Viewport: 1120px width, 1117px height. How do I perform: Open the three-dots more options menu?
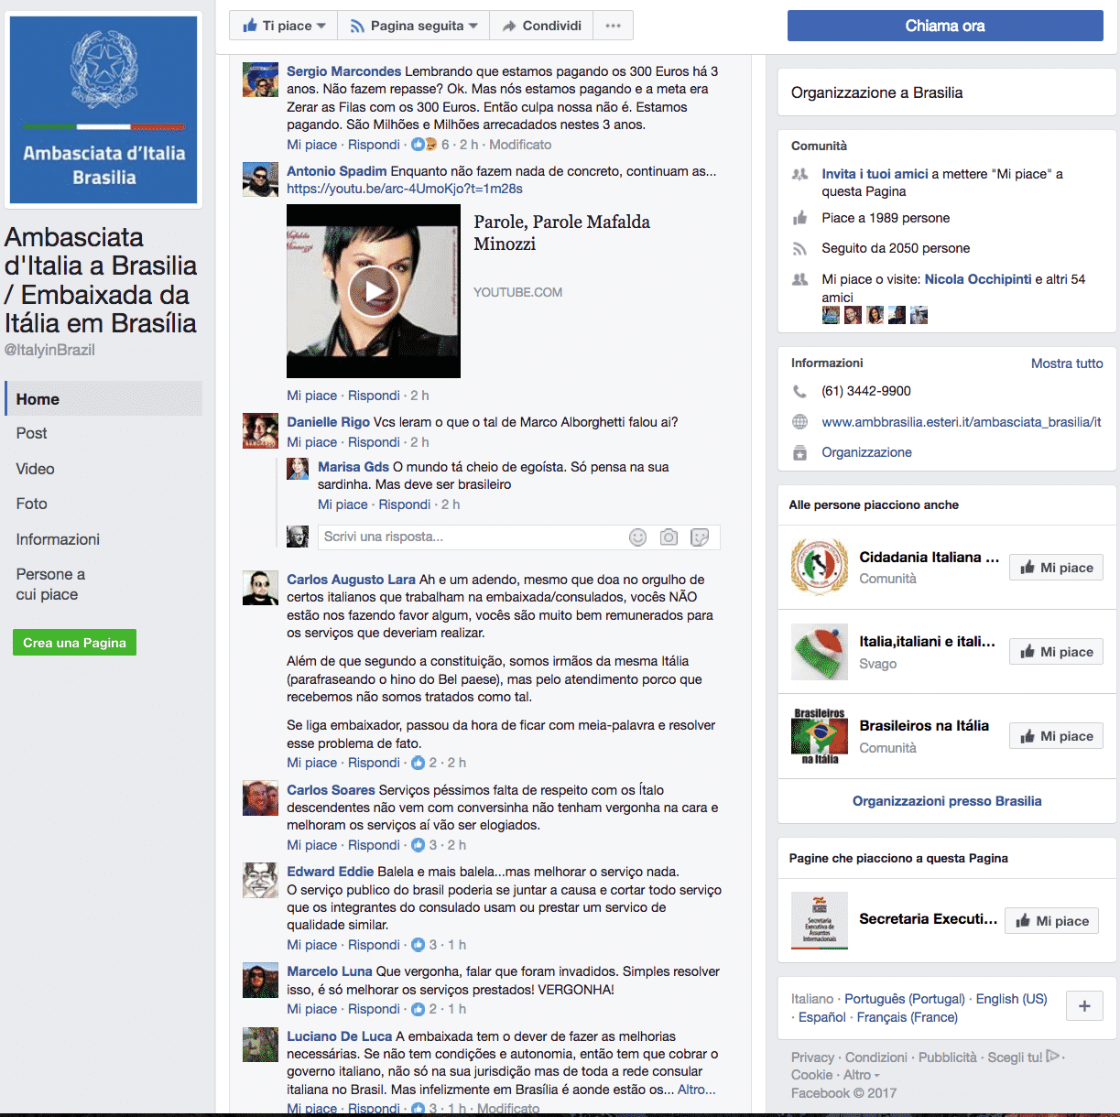point(613,26)
